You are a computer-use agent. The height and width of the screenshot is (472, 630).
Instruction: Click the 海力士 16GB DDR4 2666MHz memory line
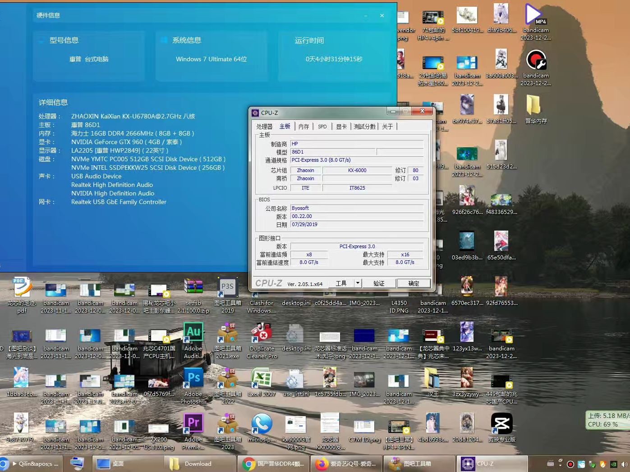pos(133,133)
